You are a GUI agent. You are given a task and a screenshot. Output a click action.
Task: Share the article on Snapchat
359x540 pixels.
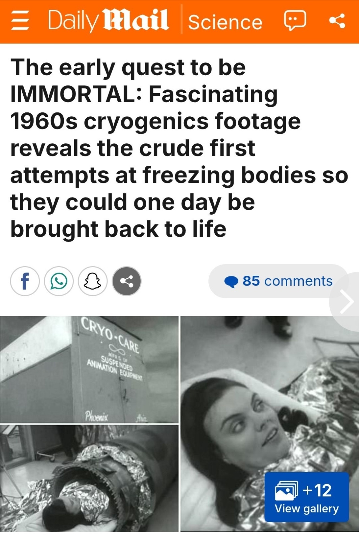click(x=93, y=281)
